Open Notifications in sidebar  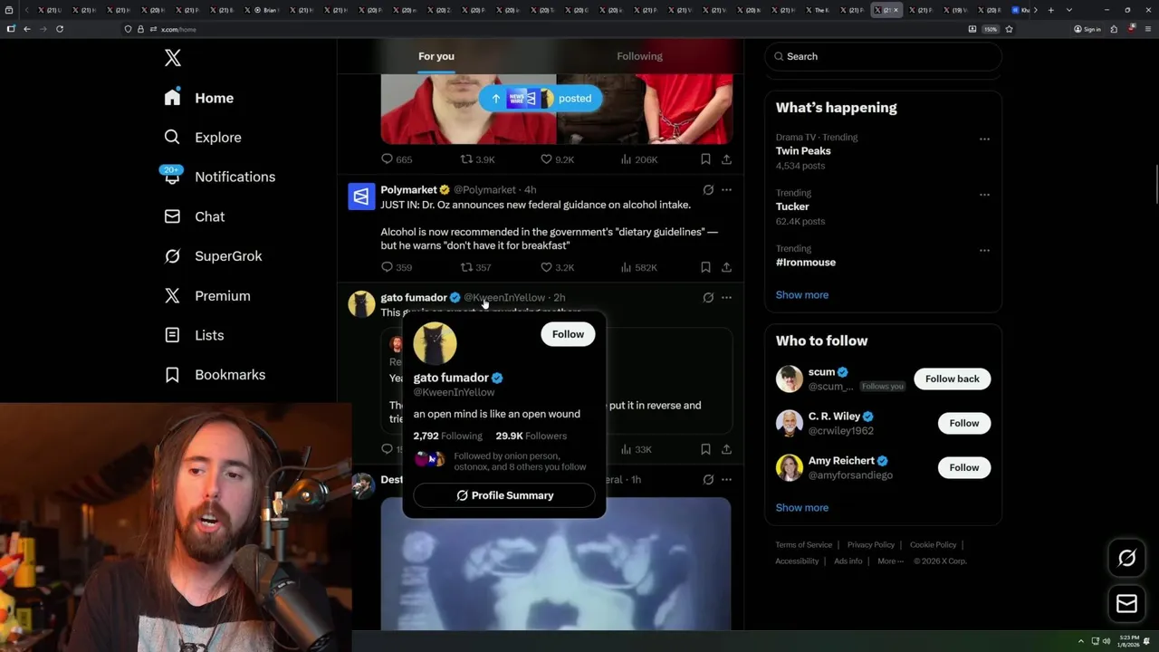219,177
